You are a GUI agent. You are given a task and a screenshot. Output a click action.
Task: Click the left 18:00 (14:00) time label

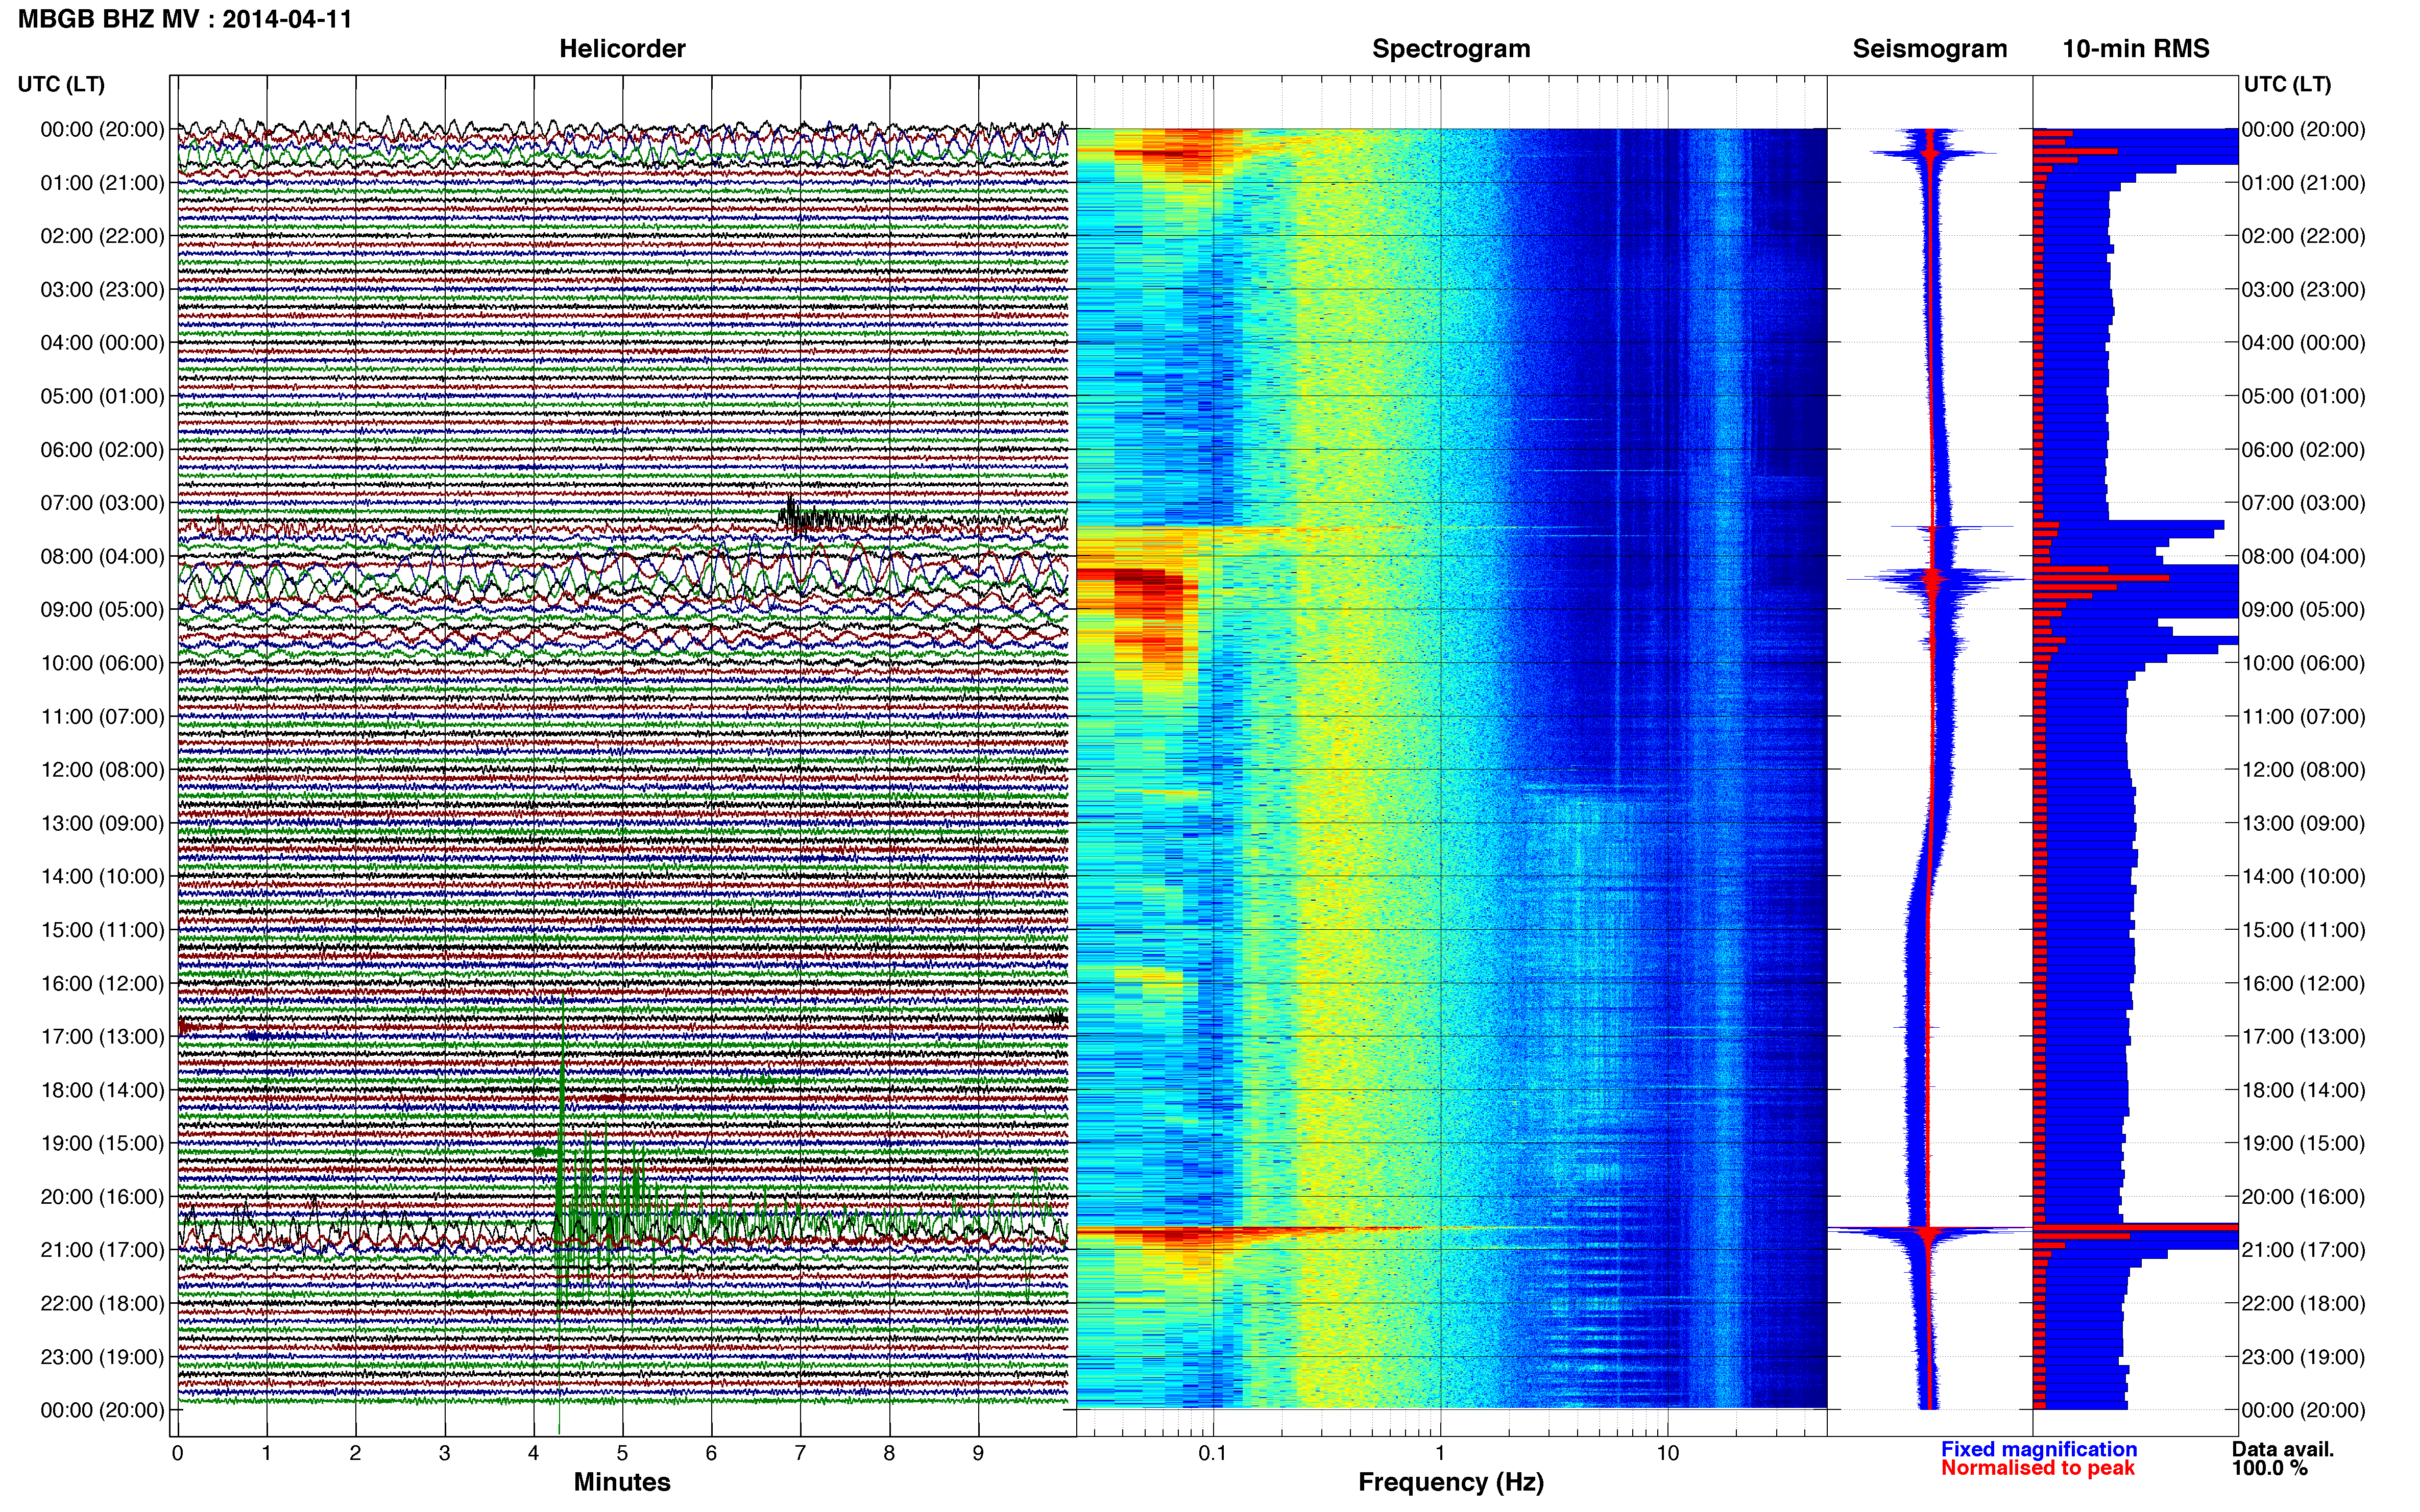[x=102, y=1090]
